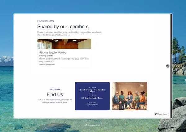Click 'Shared by Lakeside Circle' caption

click(47, 64)
